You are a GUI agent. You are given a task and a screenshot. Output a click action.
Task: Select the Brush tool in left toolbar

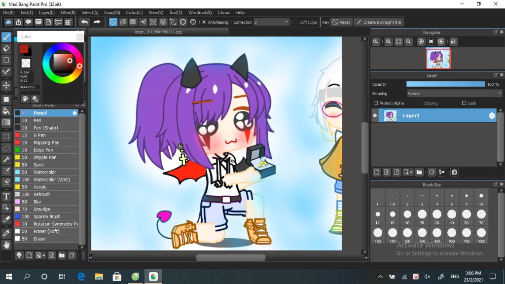click(6, 37)
